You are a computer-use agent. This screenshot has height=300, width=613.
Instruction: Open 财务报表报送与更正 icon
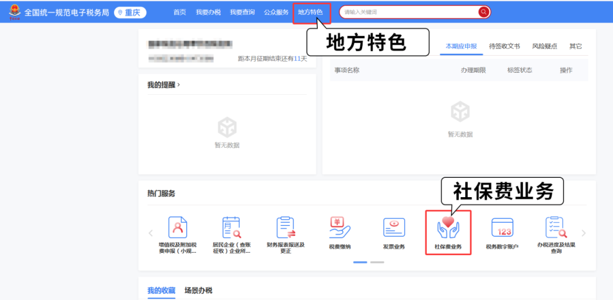pyautogui.click(x=285, y=227)
